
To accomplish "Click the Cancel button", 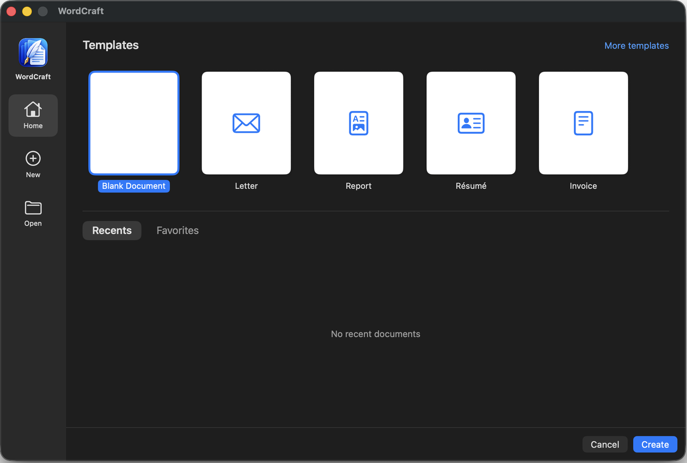I will (605, 445).
